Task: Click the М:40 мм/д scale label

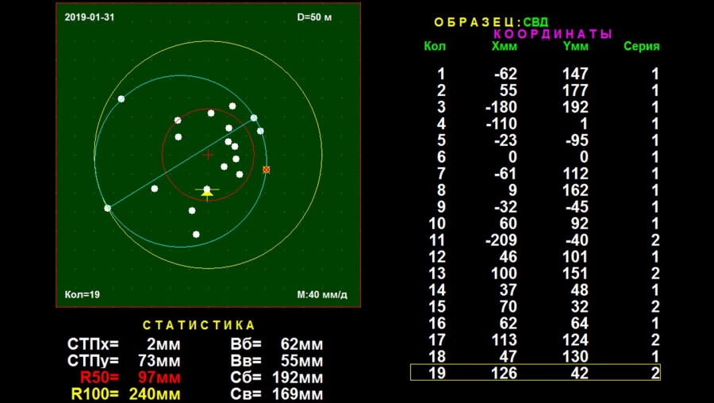Action: point(322,295)
